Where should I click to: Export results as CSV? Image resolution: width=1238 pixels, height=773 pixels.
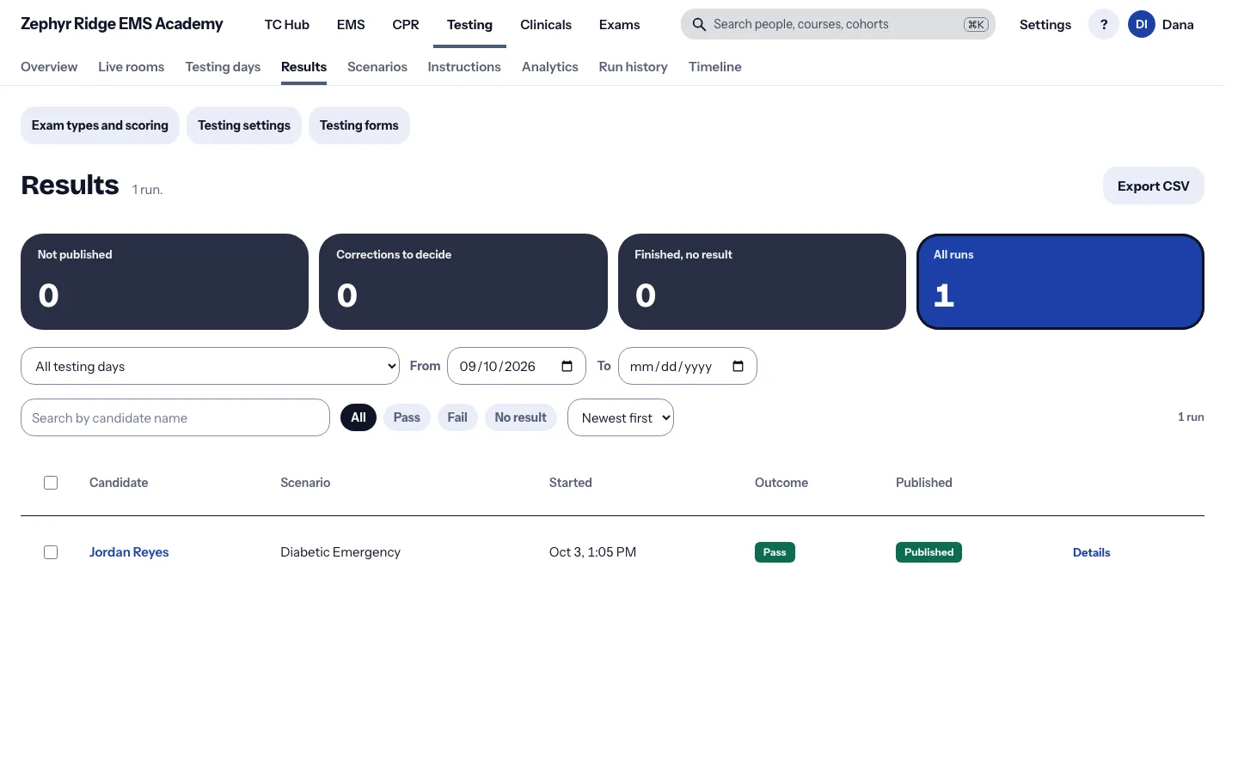(1153, 186)
